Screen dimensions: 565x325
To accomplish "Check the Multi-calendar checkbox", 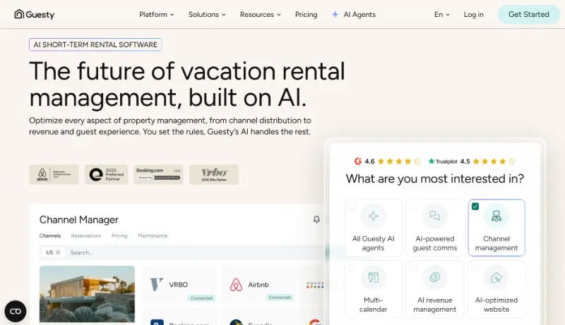I will 352,268.
